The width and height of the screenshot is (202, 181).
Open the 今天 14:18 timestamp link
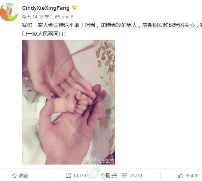[33, 16]
